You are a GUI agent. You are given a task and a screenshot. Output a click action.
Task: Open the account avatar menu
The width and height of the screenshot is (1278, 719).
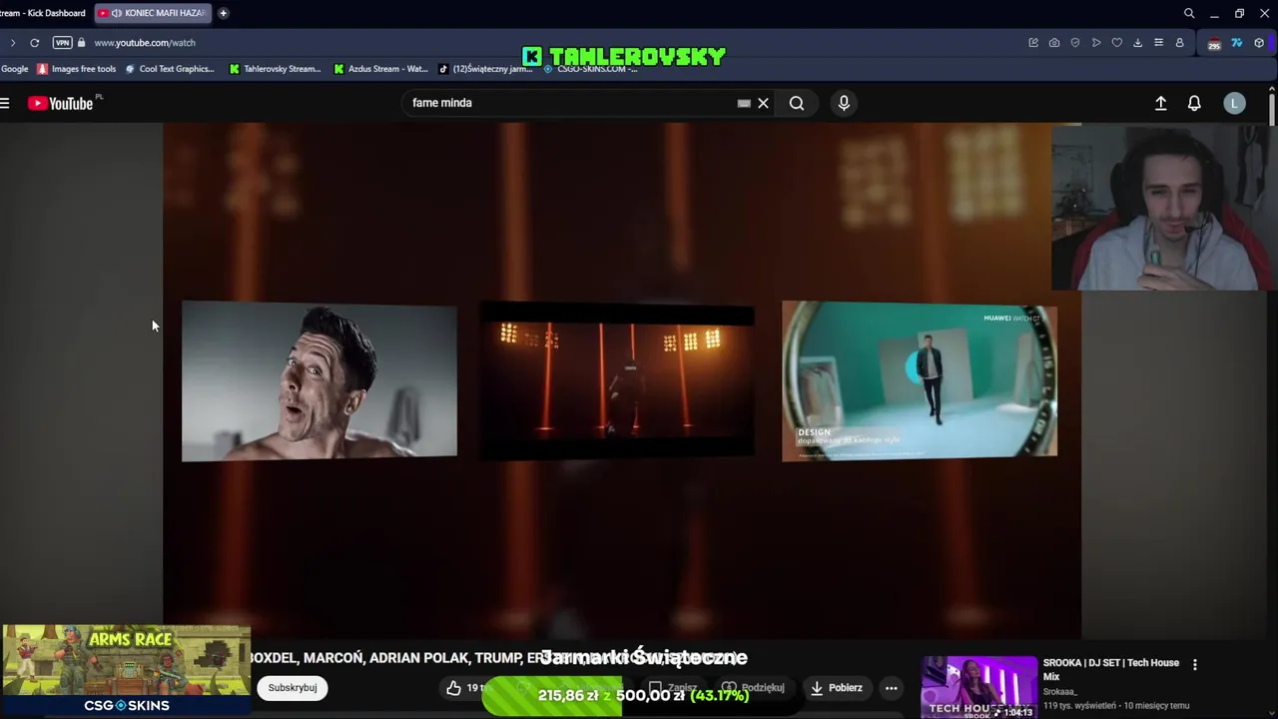pos(1235,103)
